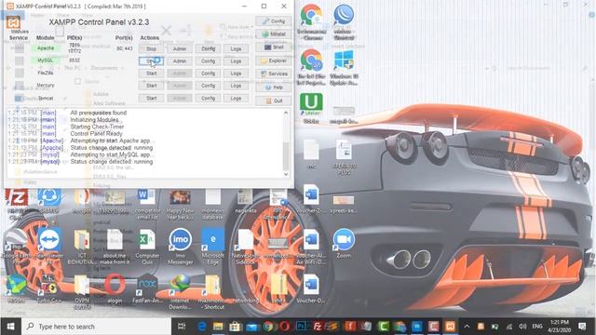Select the Nox FastFan desktop shortcut

click(x=147, y=288)
